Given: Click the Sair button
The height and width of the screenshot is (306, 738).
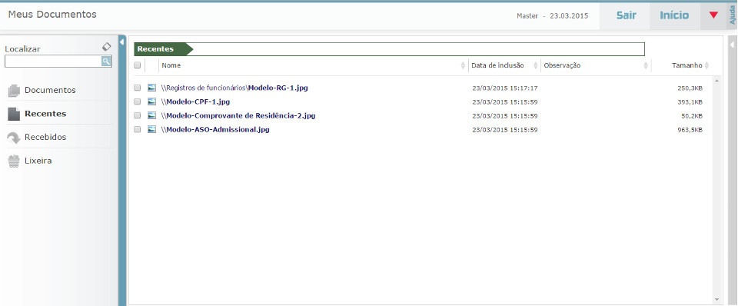Looking at the screenshot, I should click(626, 15).
